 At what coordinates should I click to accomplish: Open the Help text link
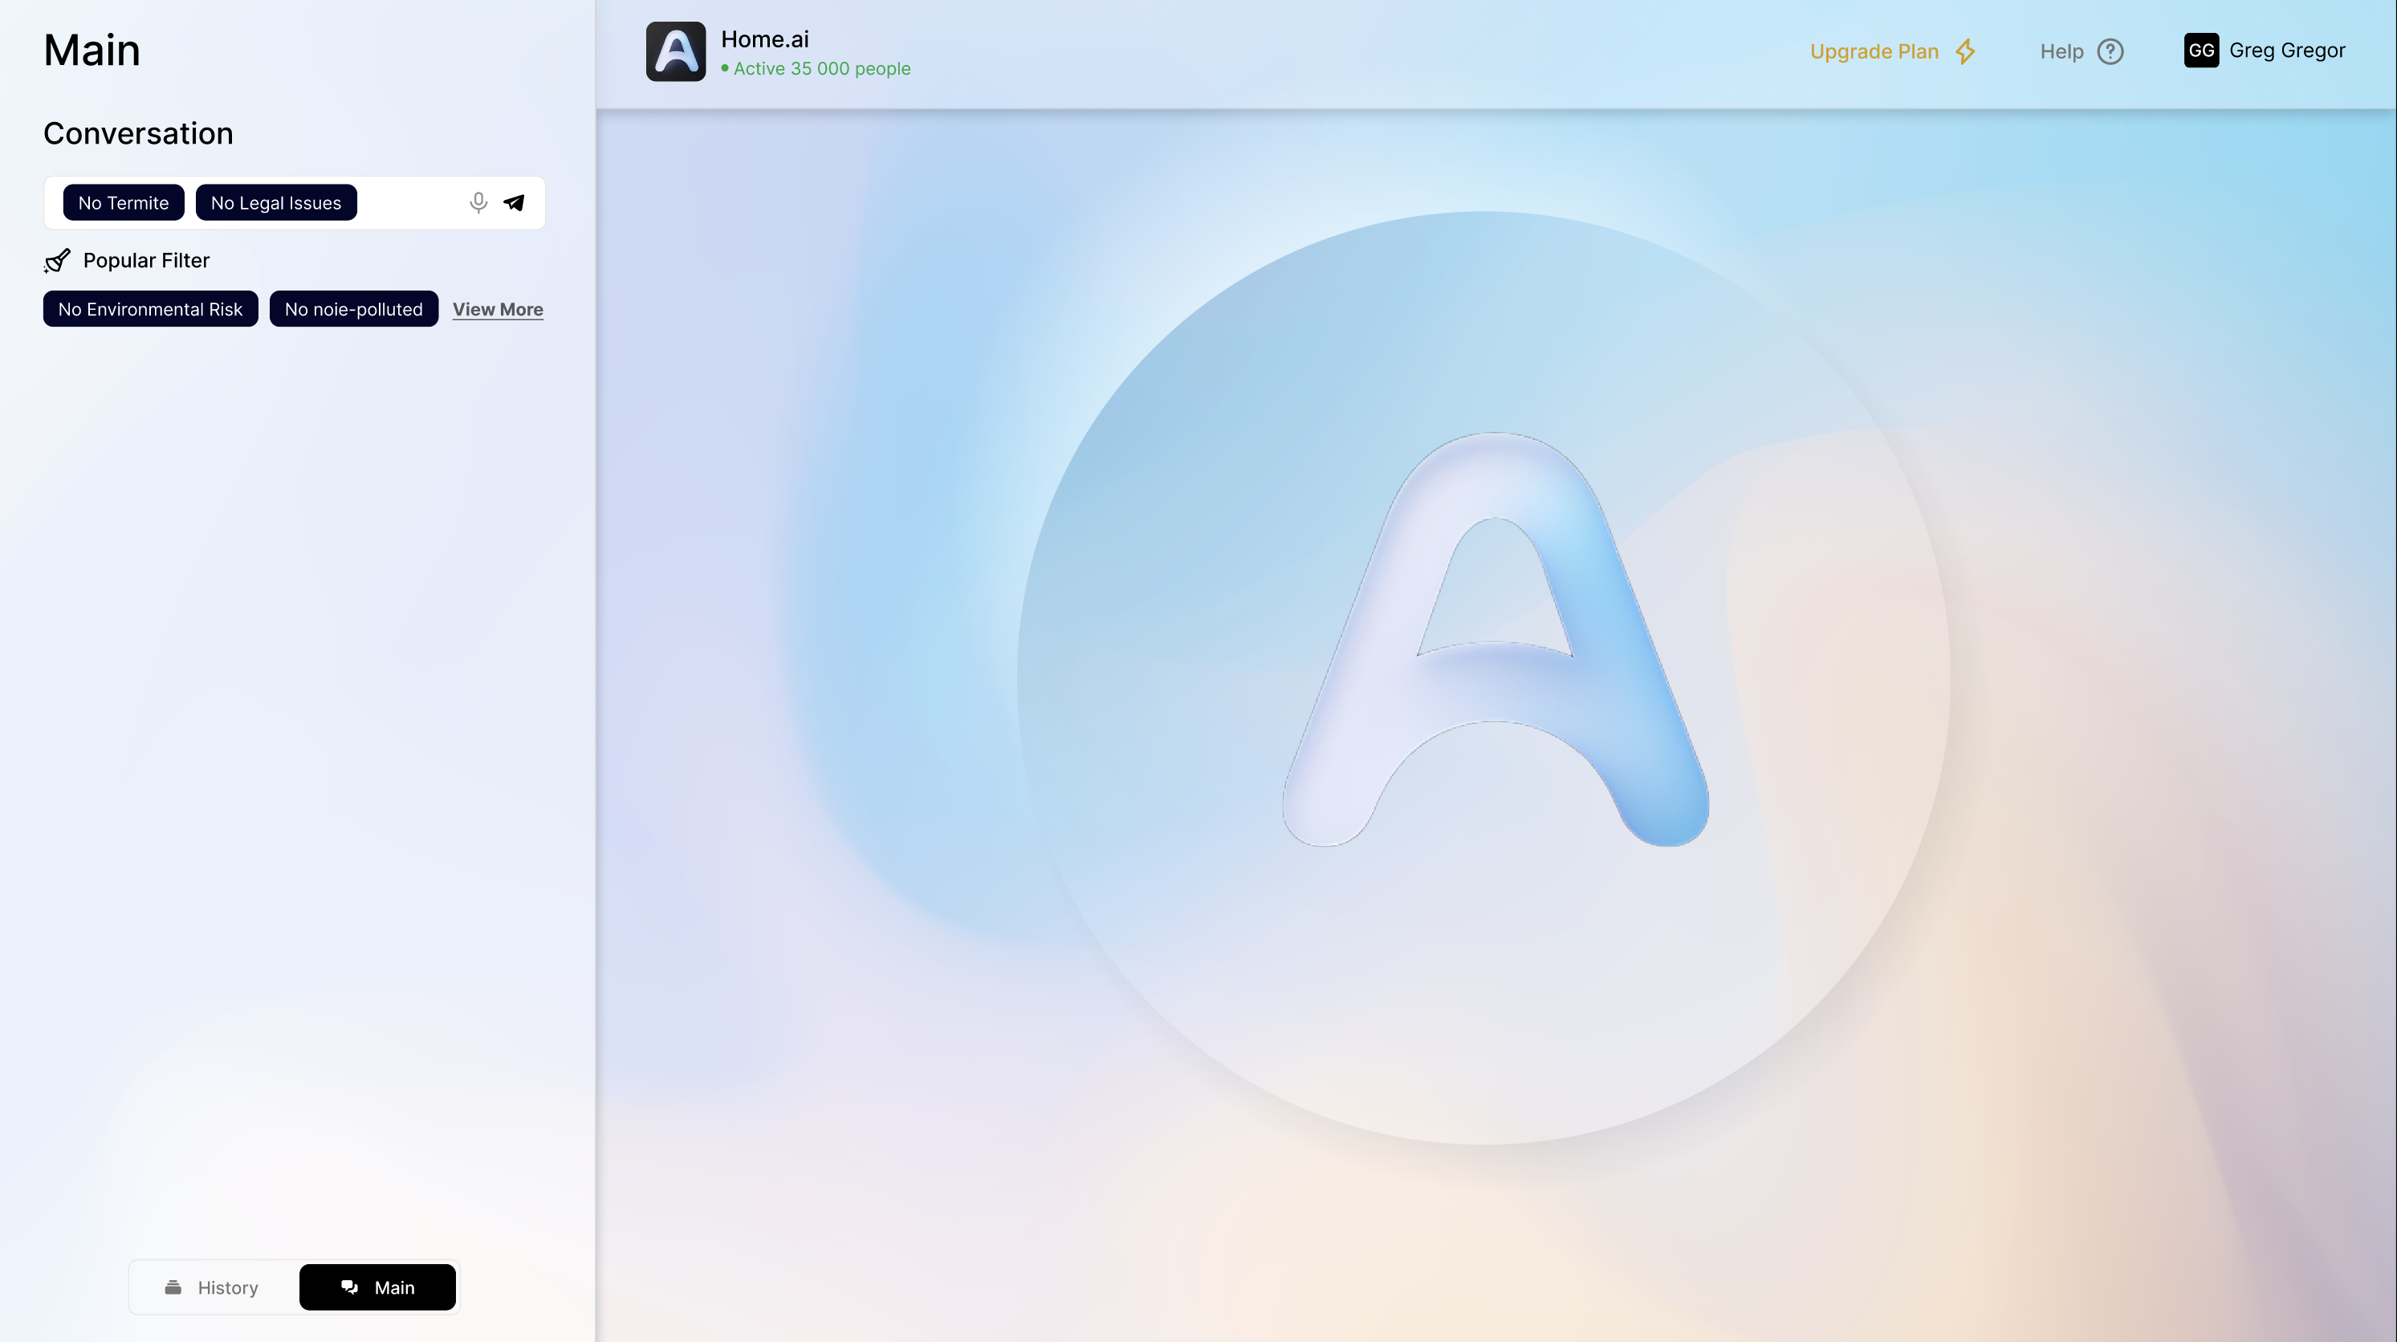tap(2061, 51)
